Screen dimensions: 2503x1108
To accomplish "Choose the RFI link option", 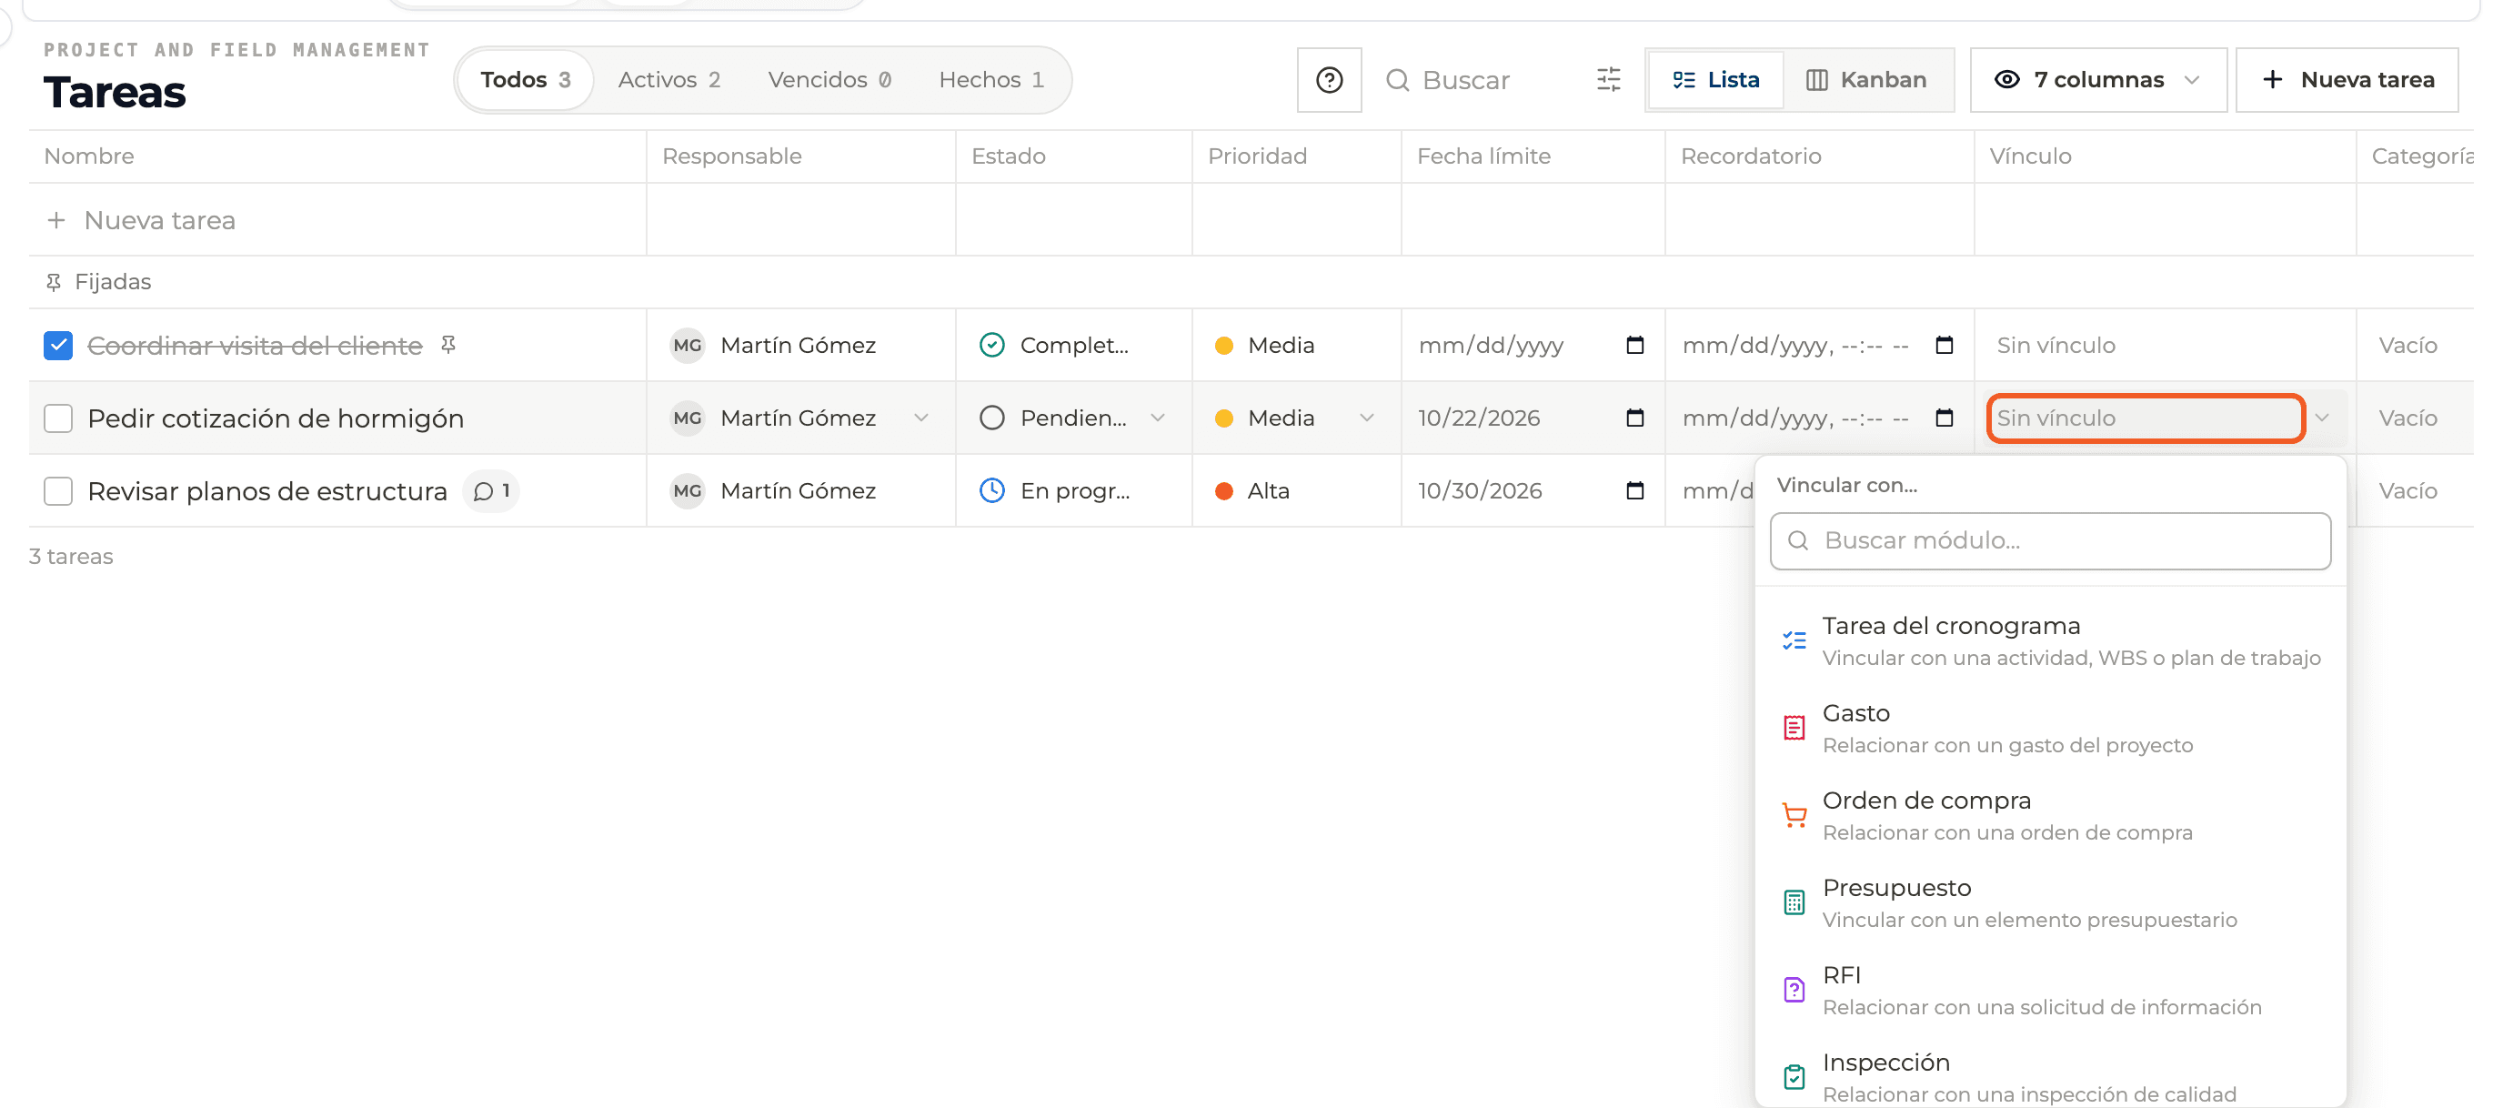I will tap(2050, 991).
